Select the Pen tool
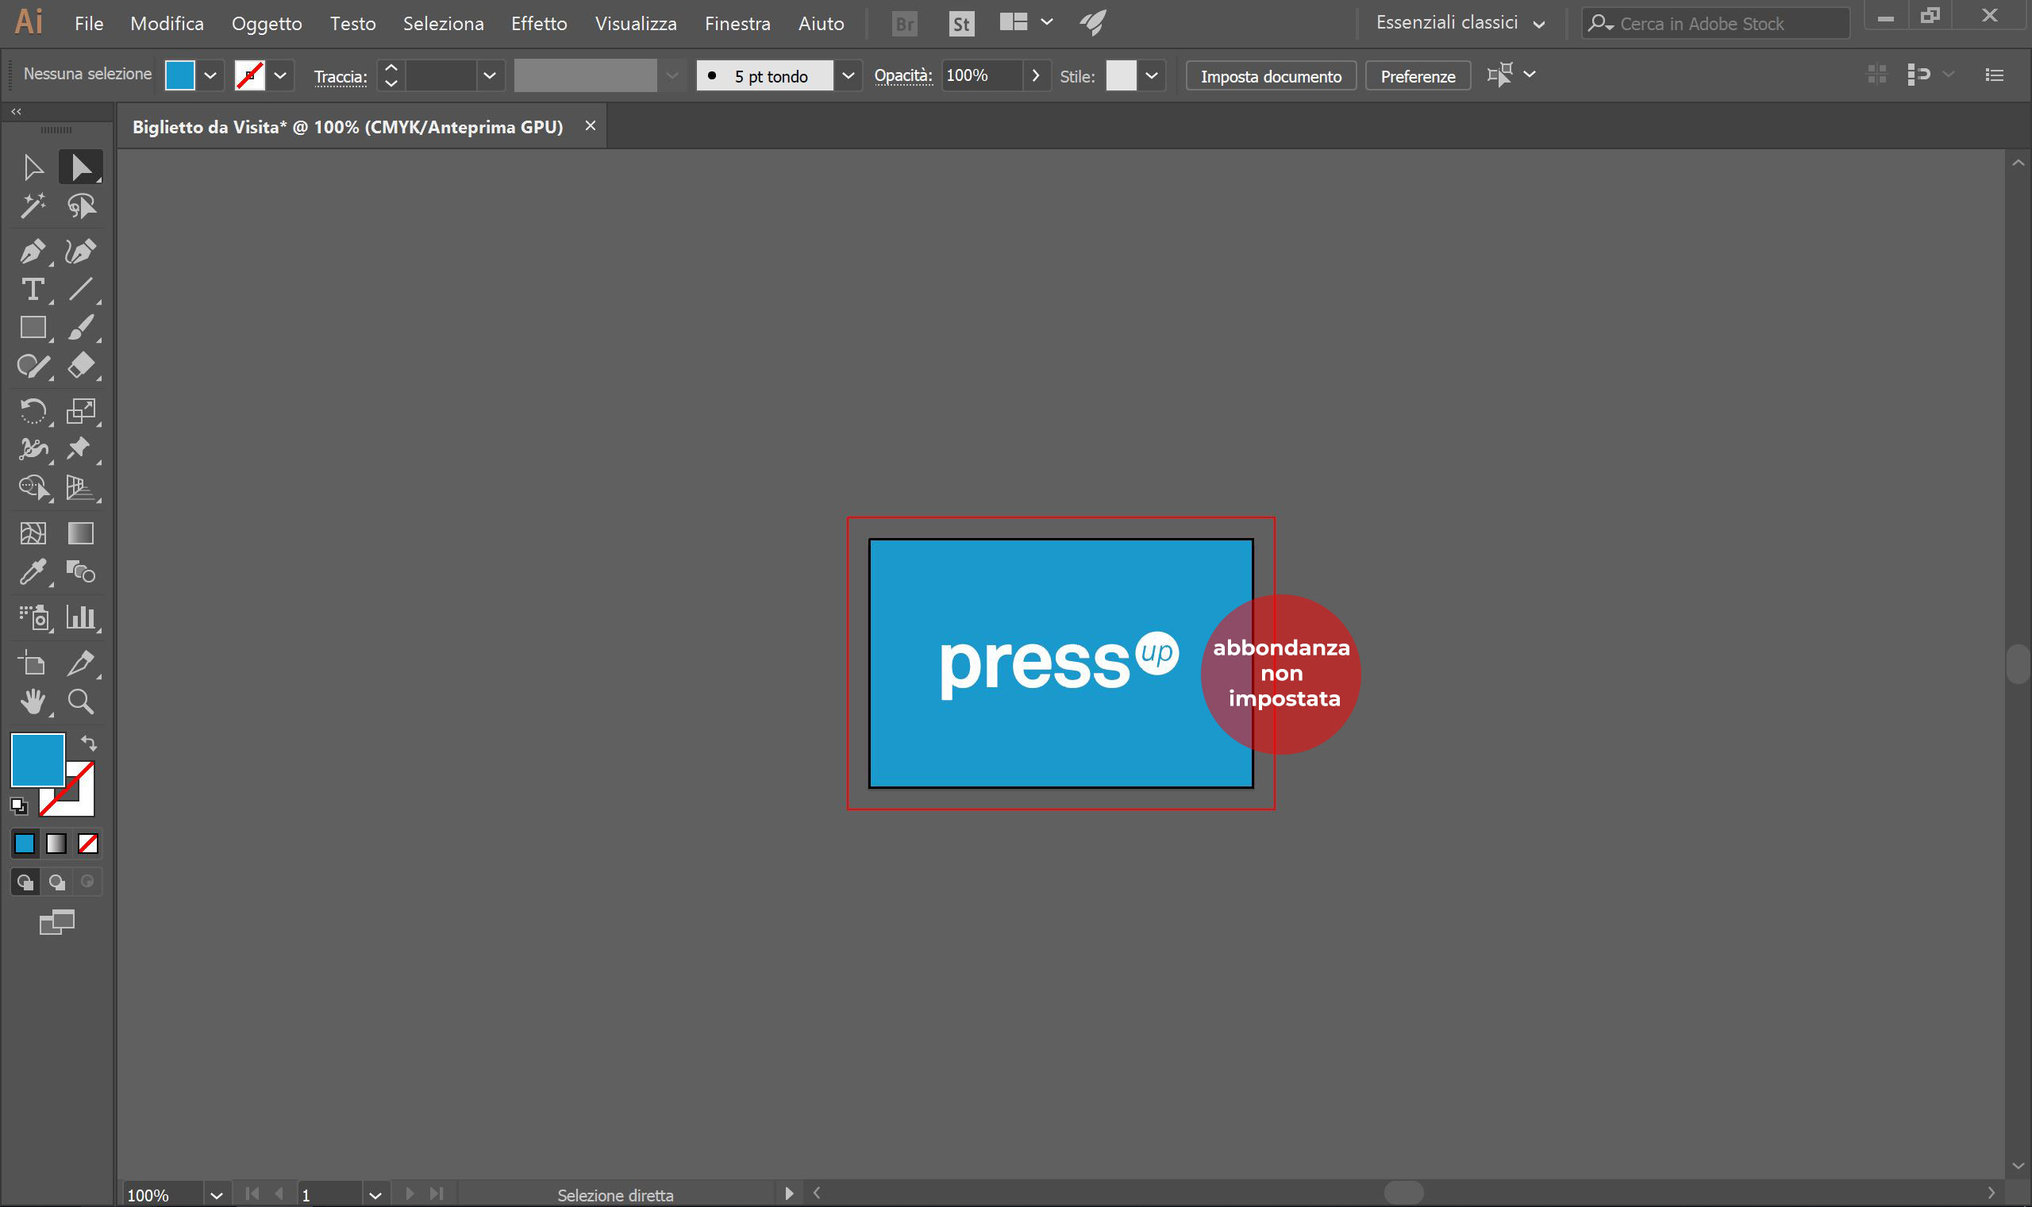The width and height of the screenshot is (2032, 1207). click(33, 252)
